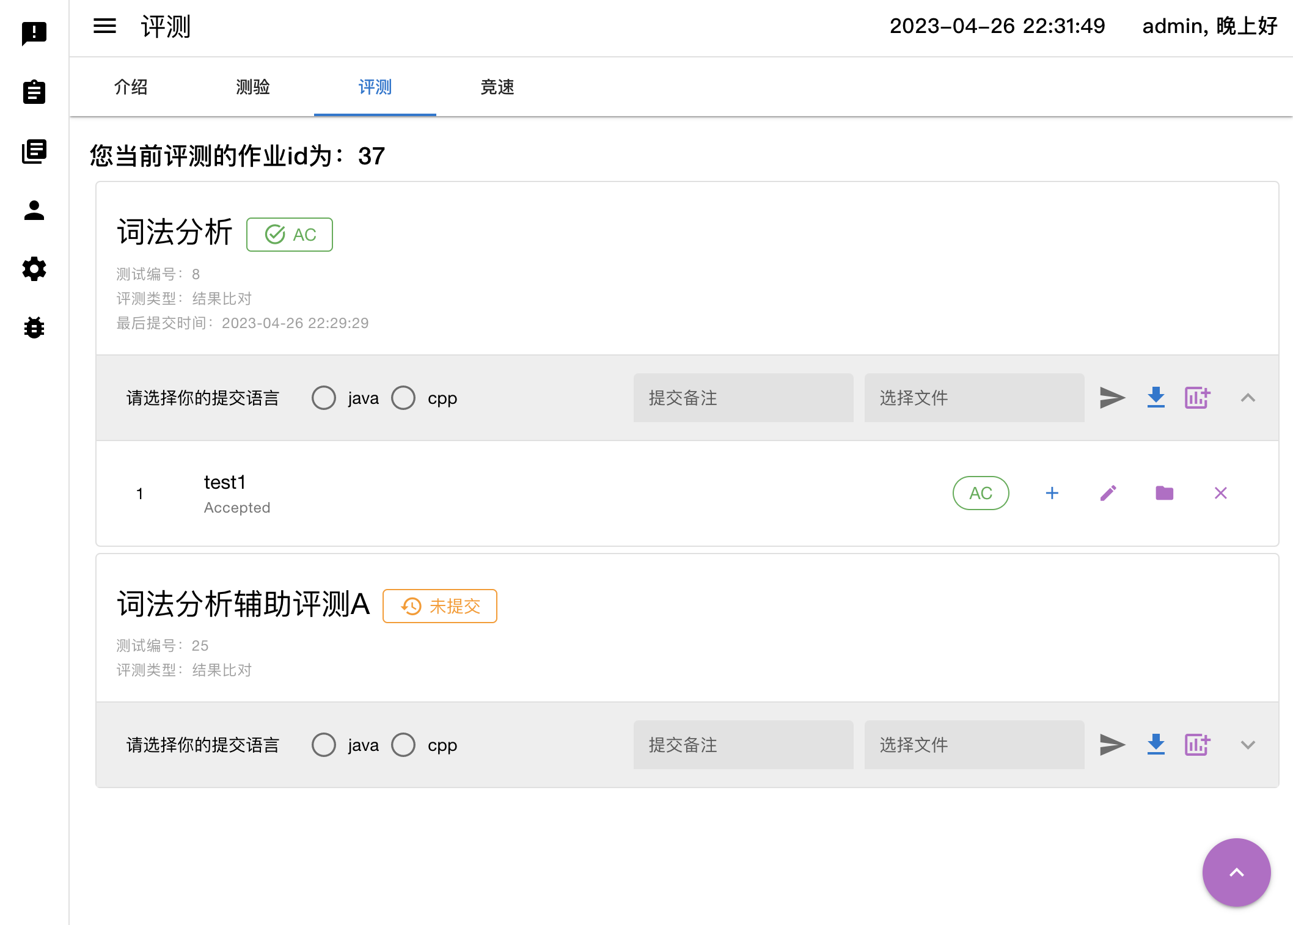Click the purple folder icon for test1
1293x925 pixels.
(1164, 493)
